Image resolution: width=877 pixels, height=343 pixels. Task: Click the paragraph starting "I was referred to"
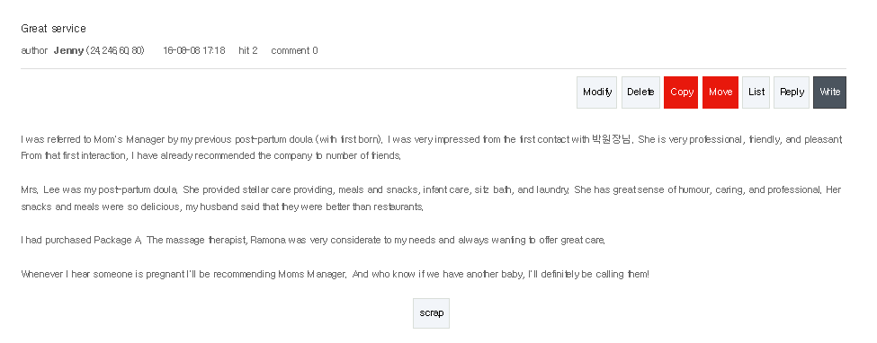432,147
